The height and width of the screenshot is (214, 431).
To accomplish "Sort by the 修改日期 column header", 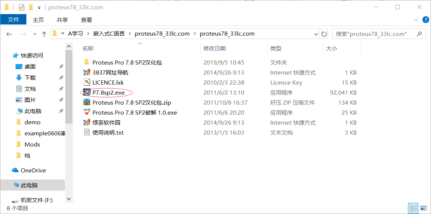I will point(215,49).
